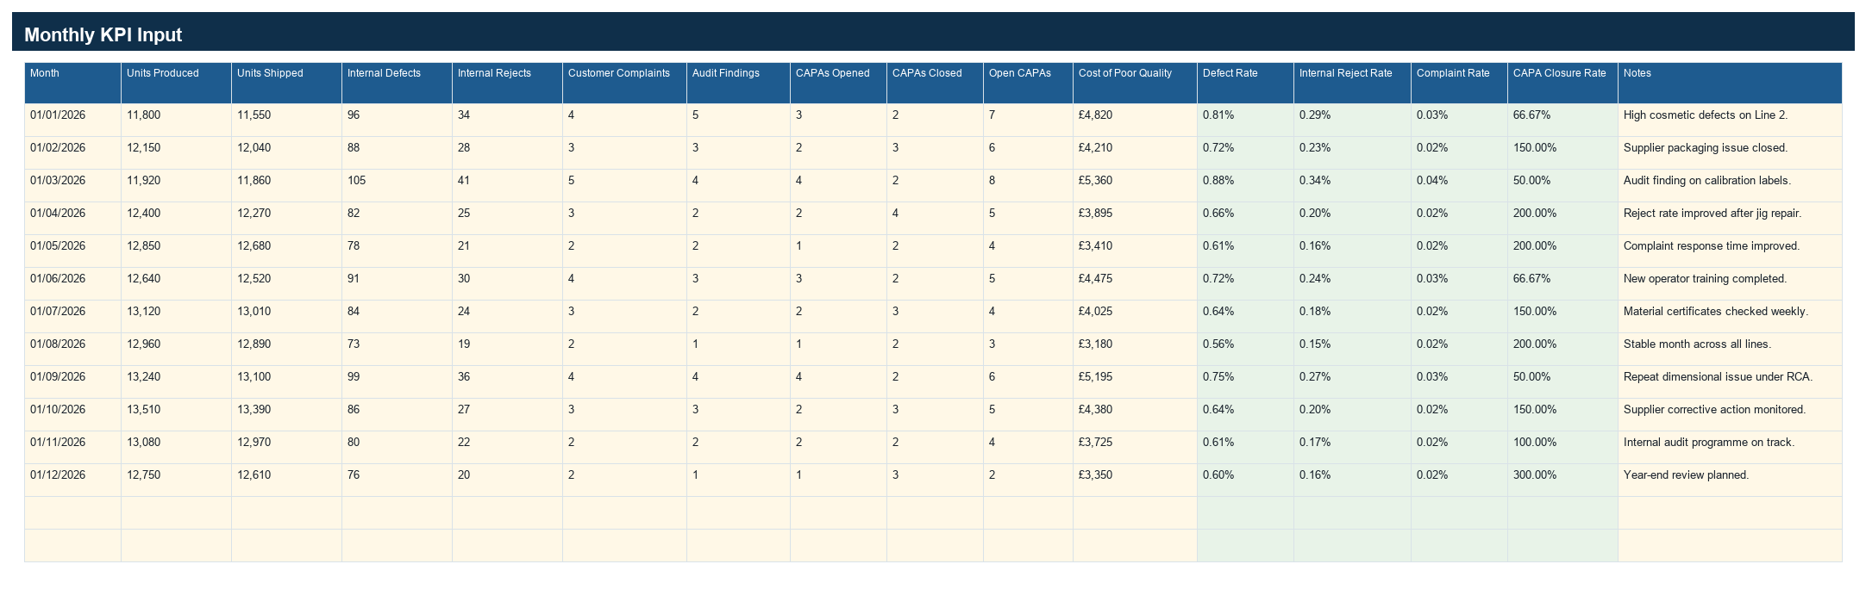This screenshot has height=589, width=1866.
Task: Select internal reject rate 0.15%
Action: coord(1353,350)
